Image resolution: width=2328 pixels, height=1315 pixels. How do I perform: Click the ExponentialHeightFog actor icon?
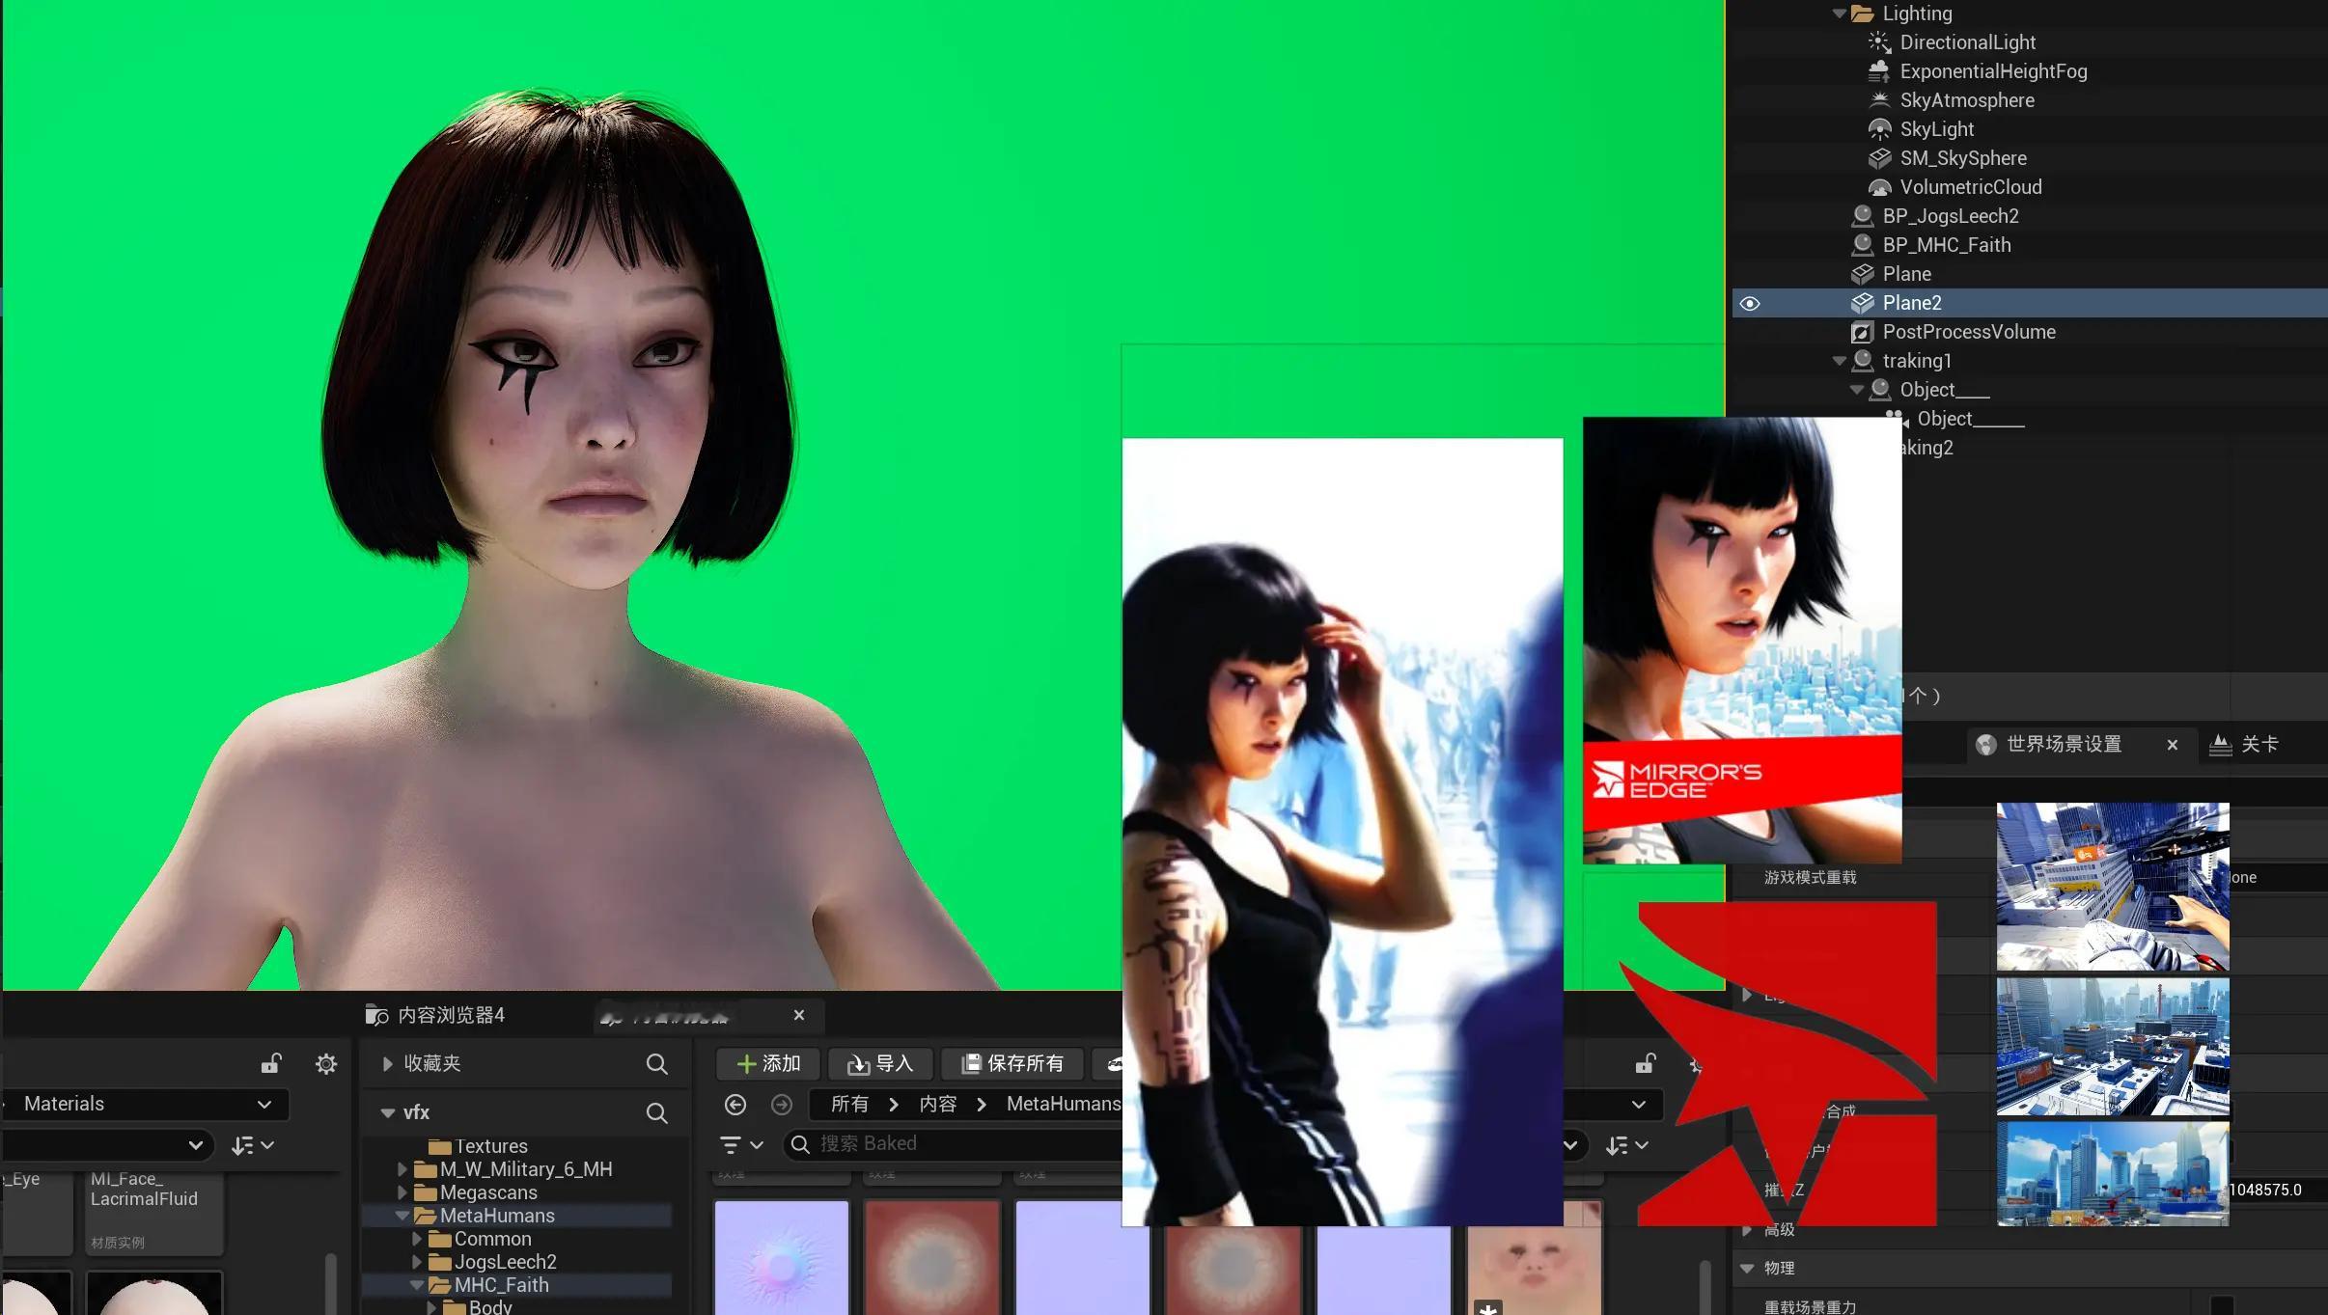point(1878,71)
